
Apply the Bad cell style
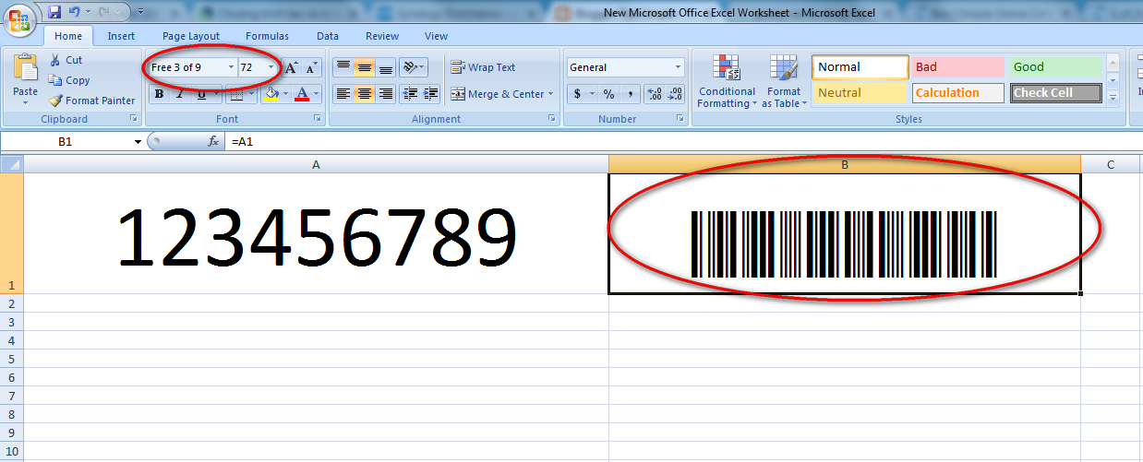tap(957, 67)
